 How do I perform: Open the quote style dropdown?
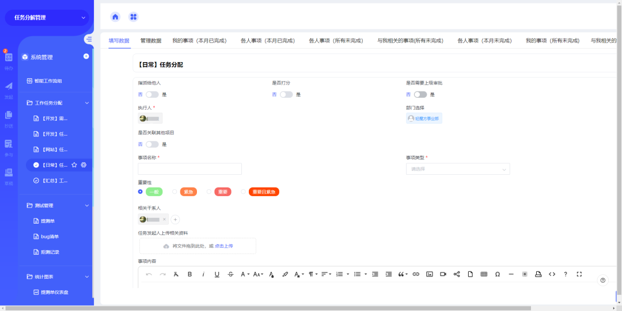(403, 274)
